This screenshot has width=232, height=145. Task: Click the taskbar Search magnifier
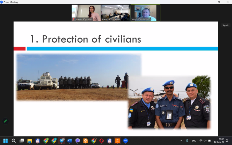click(x=14, y=141)
